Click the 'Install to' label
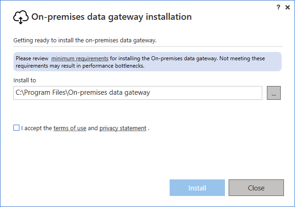 pyautogui.click(x=24, y=80)
